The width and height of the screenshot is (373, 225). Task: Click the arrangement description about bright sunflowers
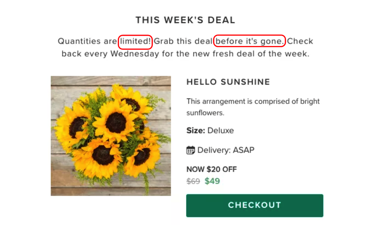[x=253, y=107]
